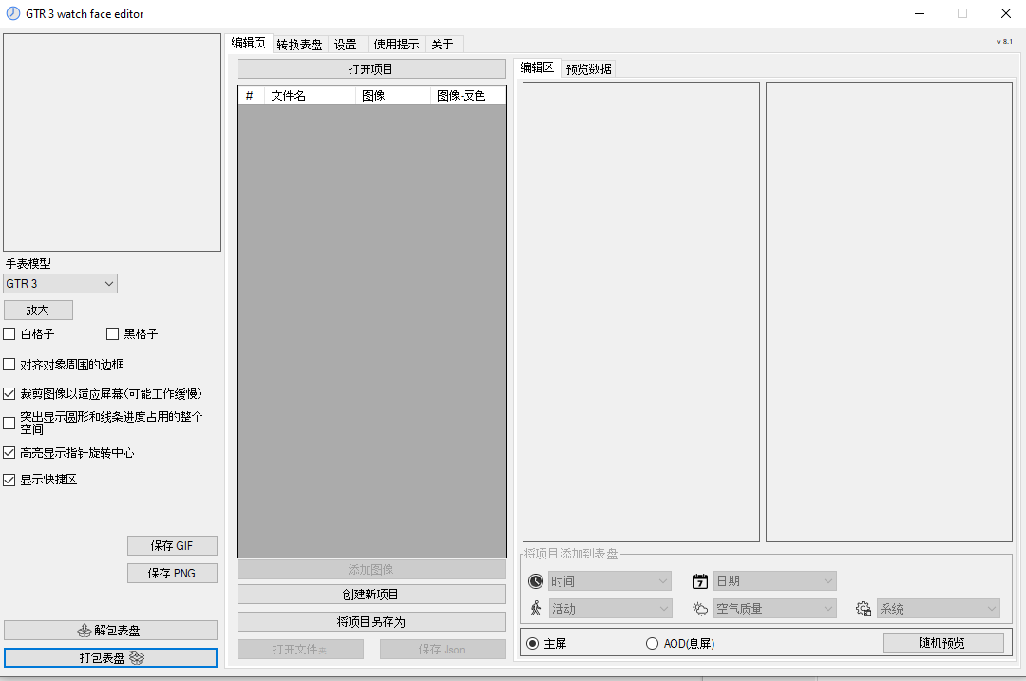Screen dimensions: 1026x681
Task: Click the 放大 button
Action: point(38,310)
